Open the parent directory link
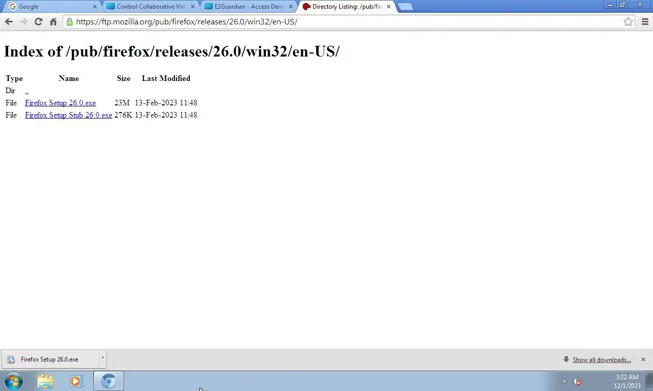The height and width of the screenshot is (391, 653). [x=27, y=91]
